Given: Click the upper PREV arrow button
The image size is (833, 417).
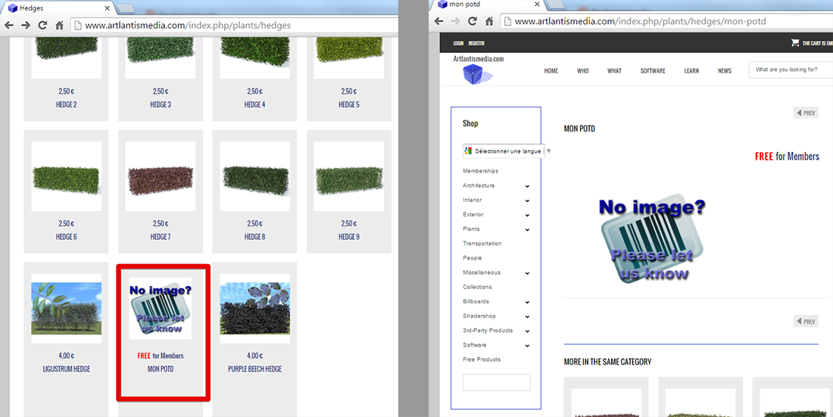Looking at the screenshot, I should [806, 113].
